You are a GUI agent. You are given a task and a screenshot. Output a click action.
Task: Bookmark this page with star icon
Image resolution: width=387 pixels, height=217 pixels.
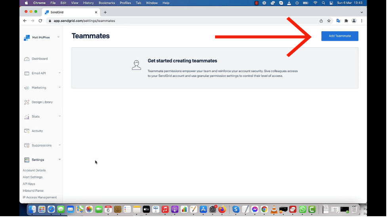[330, 21]
